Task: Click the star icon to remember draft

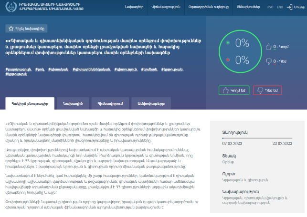Action: 11,29
